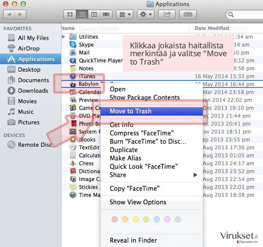Viewport: 263px width, 247px height.
Task: Select the TextEdit row
Action: pyautogui.click(x=81, y=147)
